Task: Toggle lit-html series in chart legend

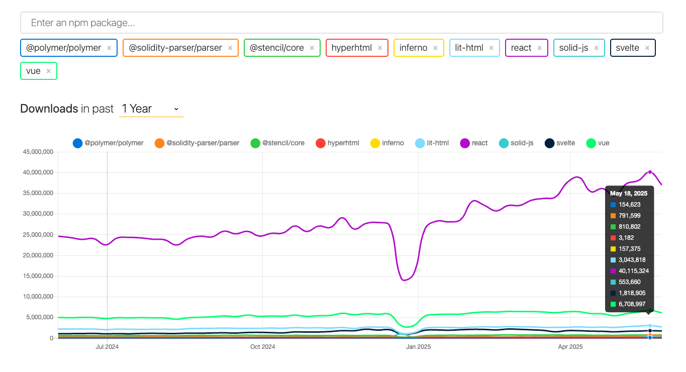Action: point(432,143)
